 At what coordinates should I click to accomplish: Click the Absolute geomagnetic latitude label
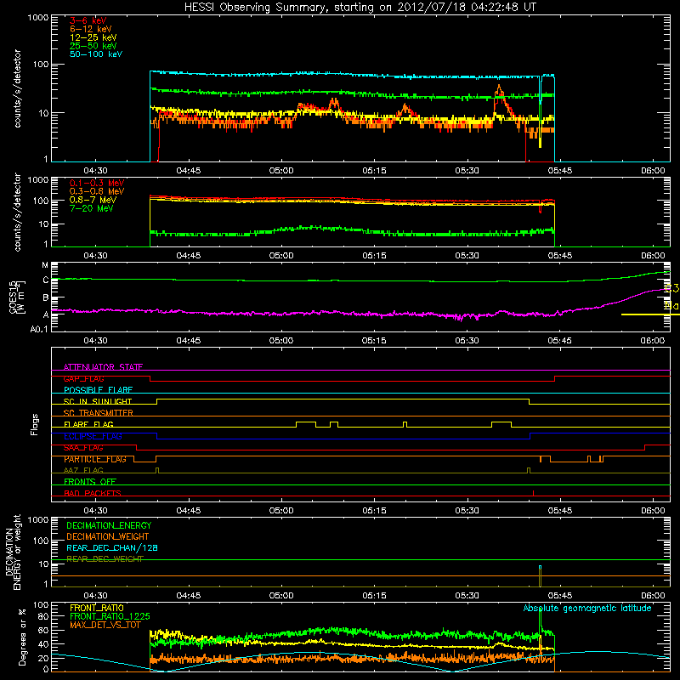tap(587, 608)
